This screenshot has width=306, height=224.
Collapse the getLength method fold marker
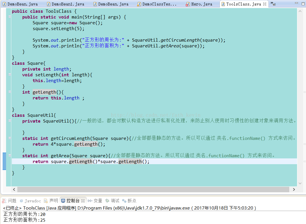click(x=10, y=92)
